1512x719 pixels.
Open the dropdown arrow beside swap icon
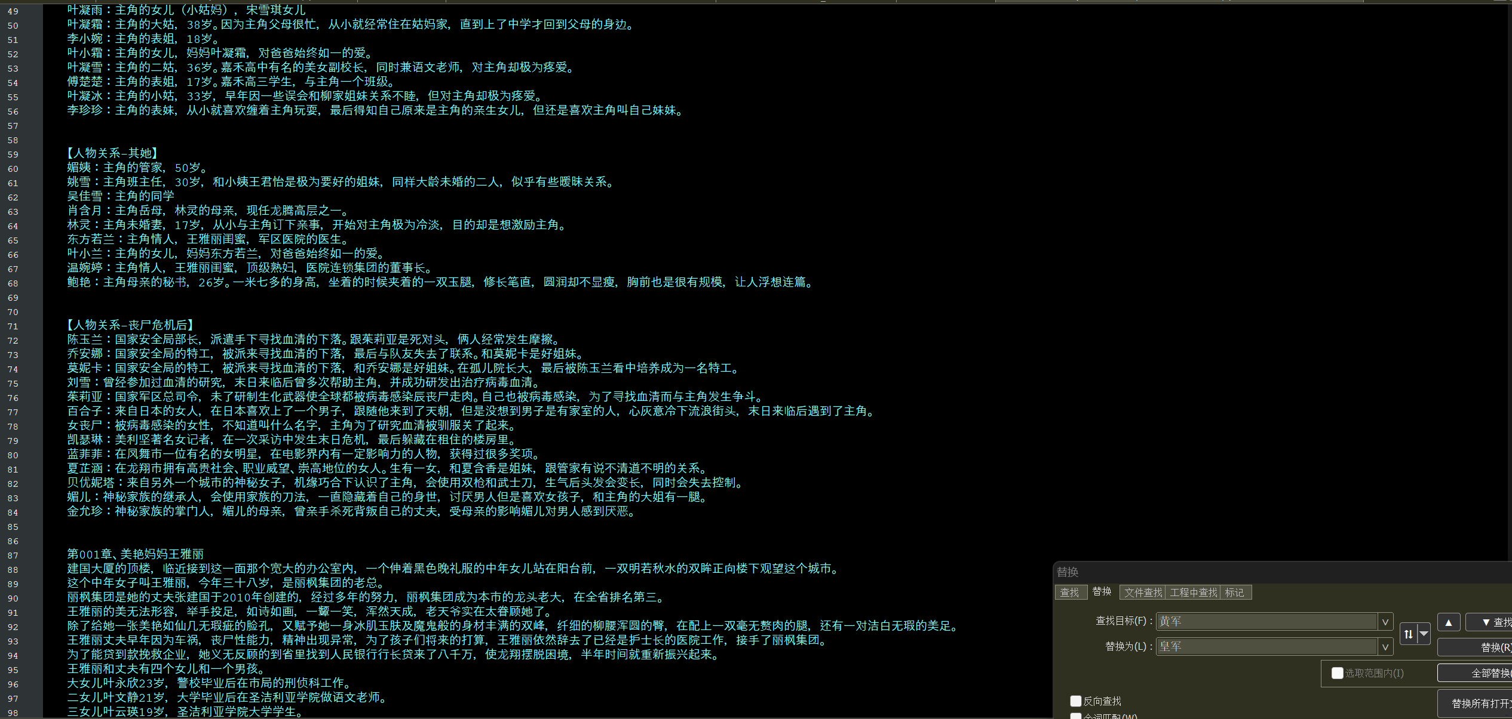[x=1424, y=634]
